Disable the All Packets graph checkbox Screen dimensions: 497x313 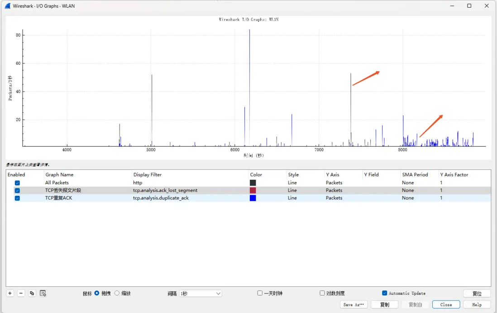click(x=18, y=183)
